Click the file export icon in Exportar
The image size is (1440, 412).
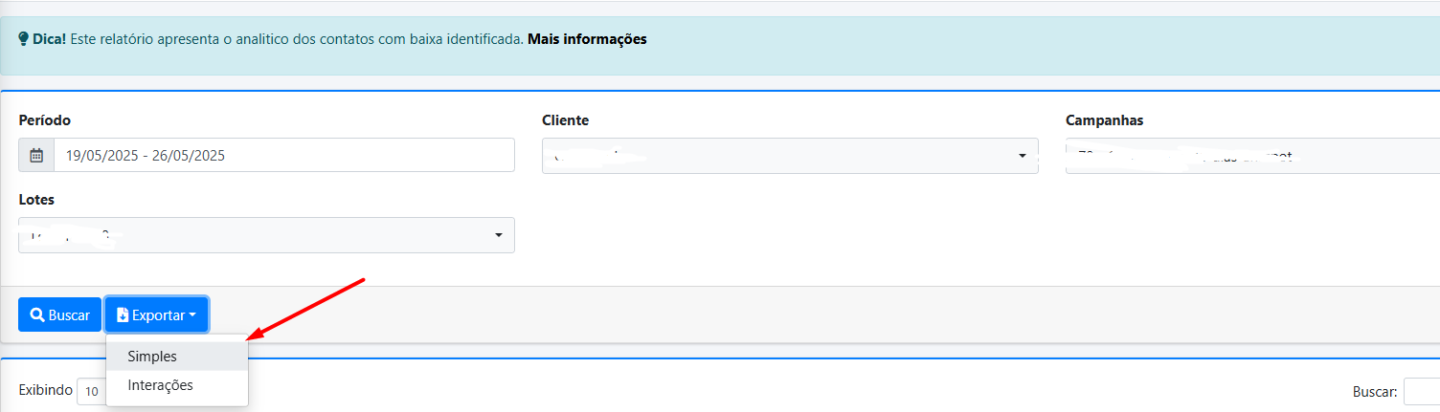[x=123, y=314]
